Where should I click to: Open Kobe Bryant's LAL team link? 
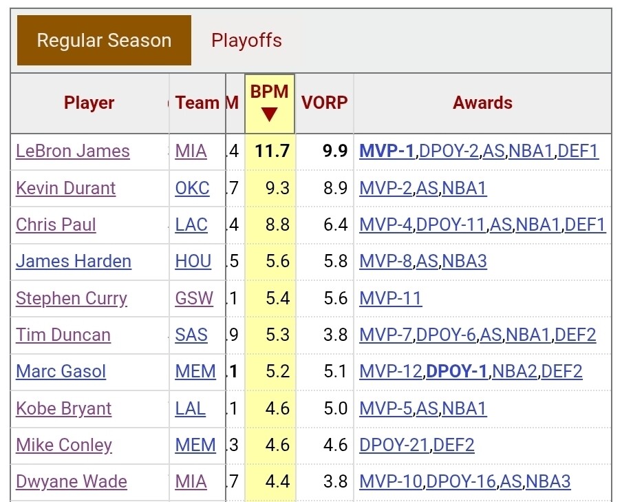point(191,408)
